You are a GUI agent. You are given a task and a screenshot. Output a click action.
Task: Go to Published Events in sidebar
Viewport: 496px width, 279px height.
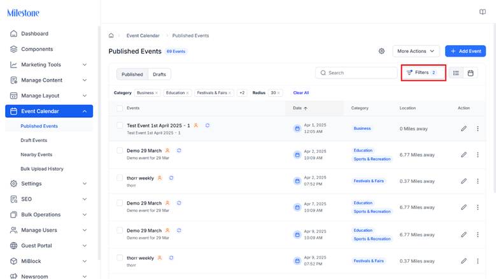pos(39,126)
